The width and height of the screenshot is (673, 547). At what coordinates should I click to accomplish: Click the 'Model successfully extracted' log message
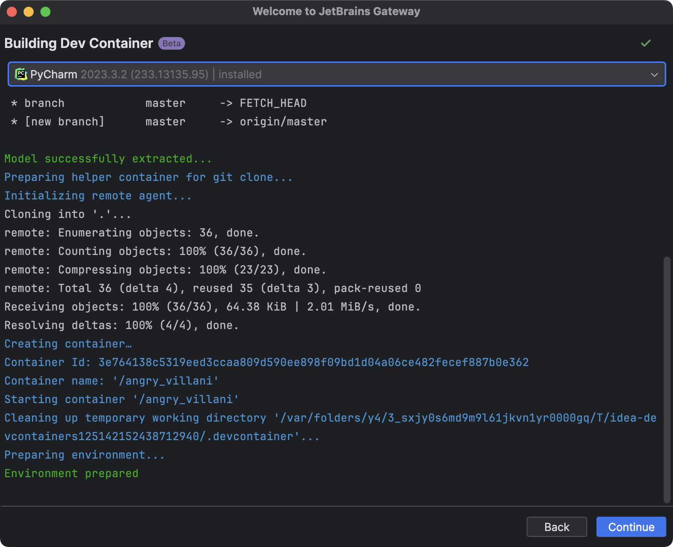[107, 159]
